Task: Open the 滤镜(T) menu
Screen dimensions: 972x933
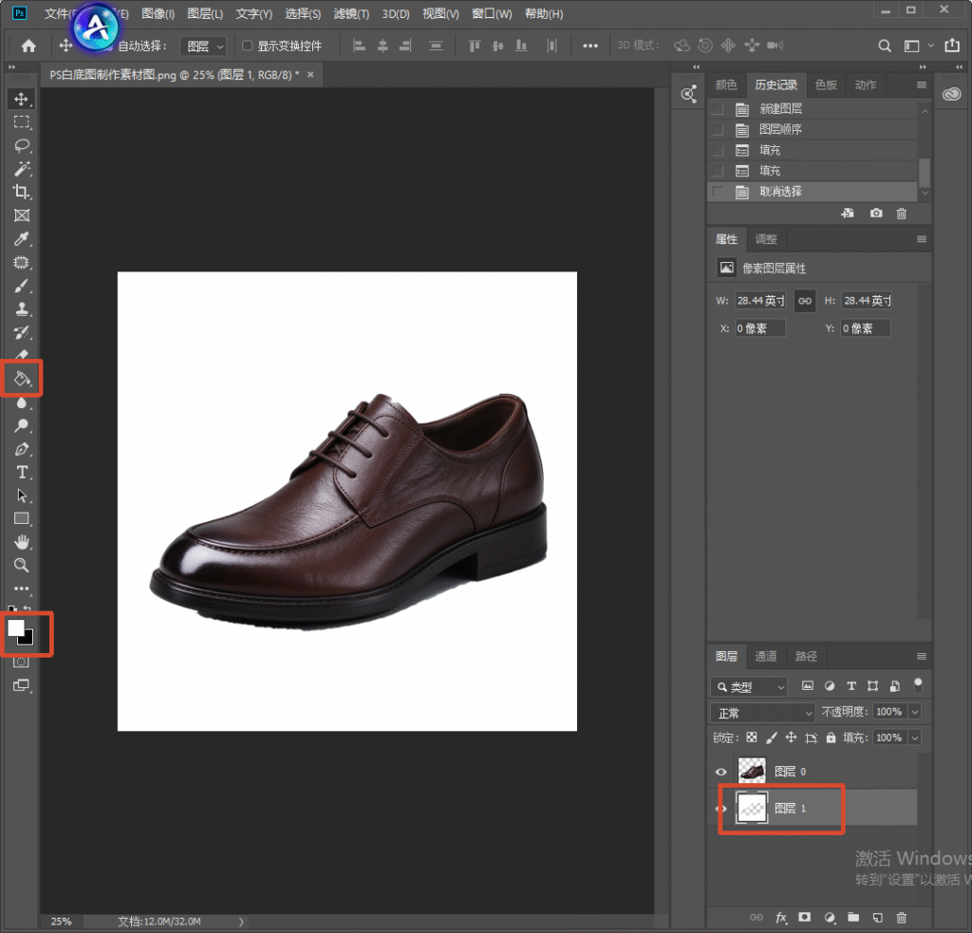Action: [x=351, y=13]
